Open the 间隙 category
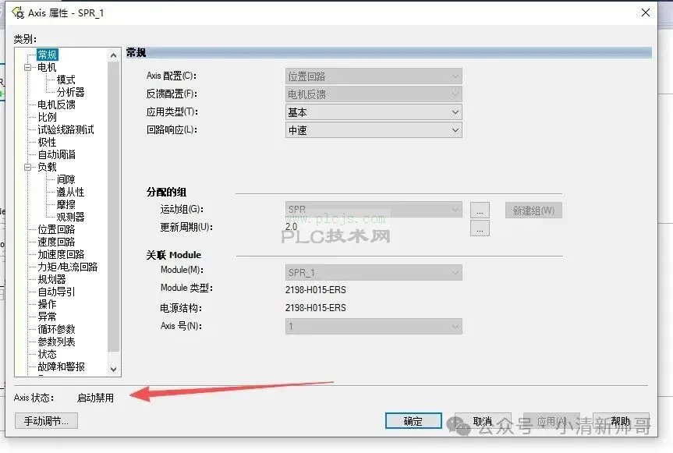This screenshot has width=673, height=453. point(66,179)
